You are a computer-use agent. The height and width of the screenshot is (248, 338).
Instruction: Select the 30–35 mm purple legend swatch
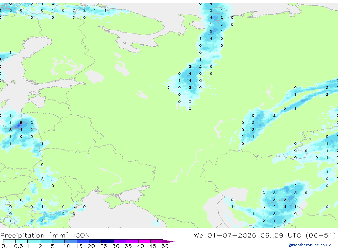coord(120,241)
